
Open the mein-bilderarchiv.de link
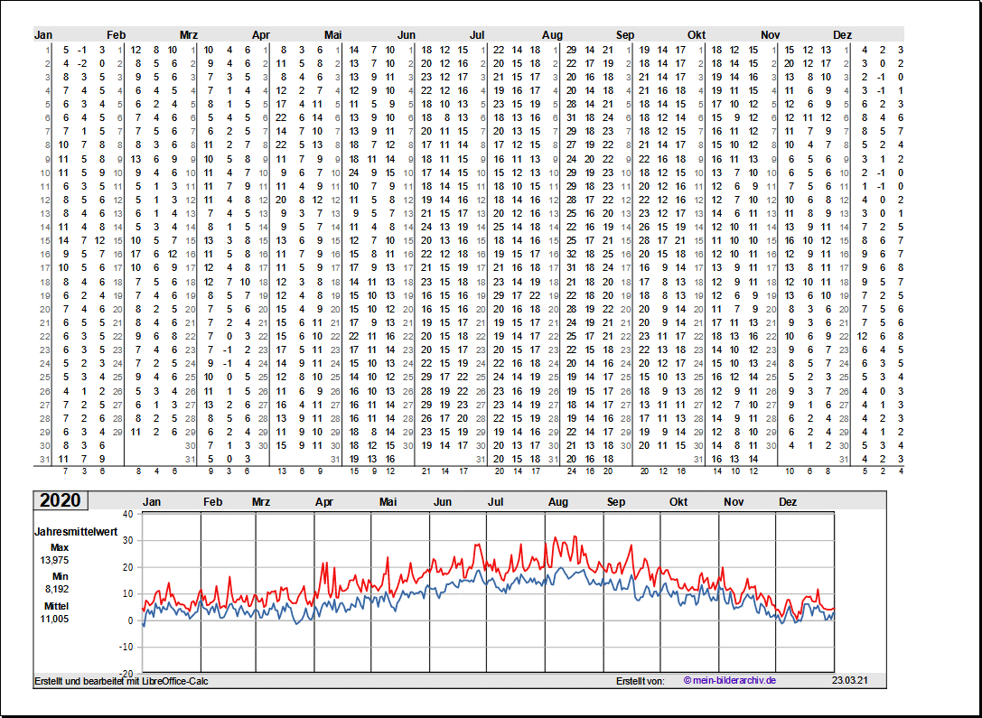point(730,680)
